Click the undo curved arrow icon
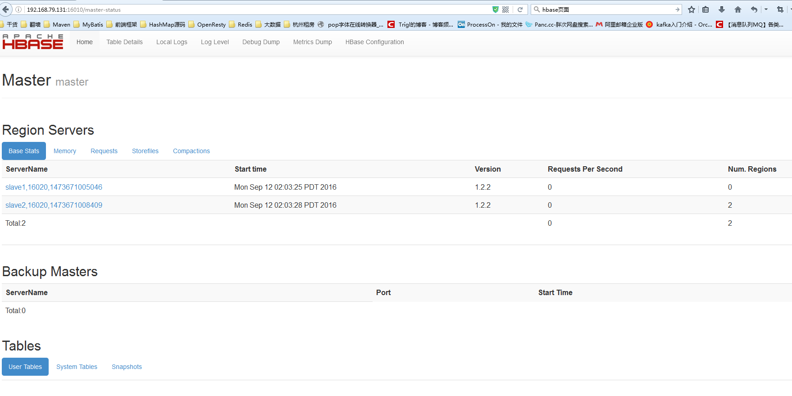The image size is (792, 396). tap(754, 9)
